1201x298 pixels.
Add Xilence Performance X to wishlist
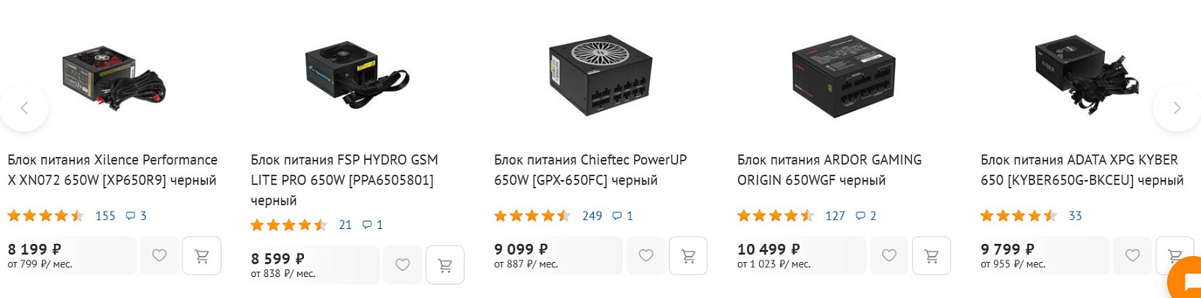159,256
